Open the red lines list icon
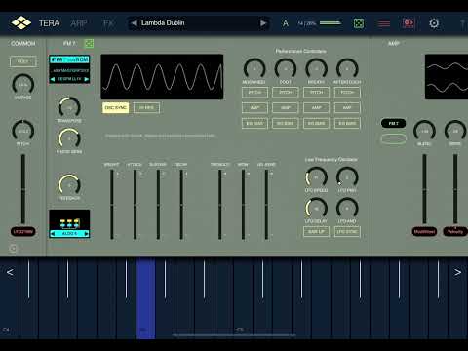Image resolution: width=468 pixels, height=351 pixels. 384,23
